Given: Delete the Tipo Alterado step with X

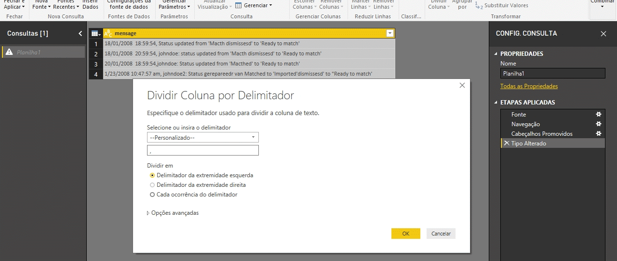Looking at the screenshot, I should point(507,143).
